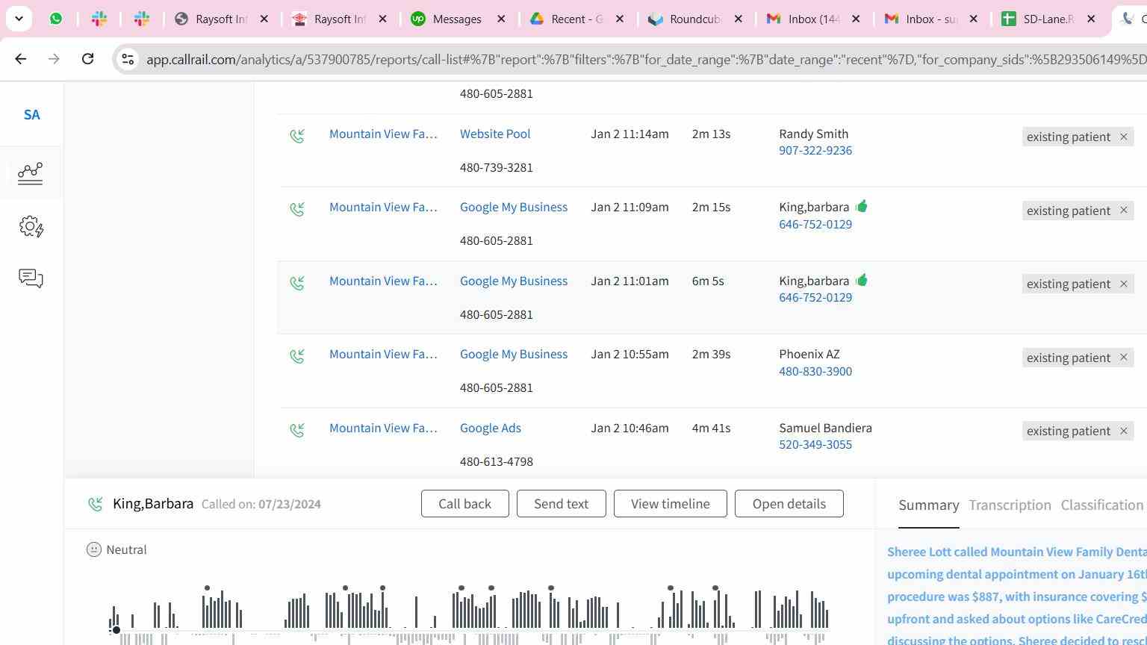Click thumbs-up icon on 11:01am King,barbara call
The width and height of the screenshot is (1147, 645).
862,280
